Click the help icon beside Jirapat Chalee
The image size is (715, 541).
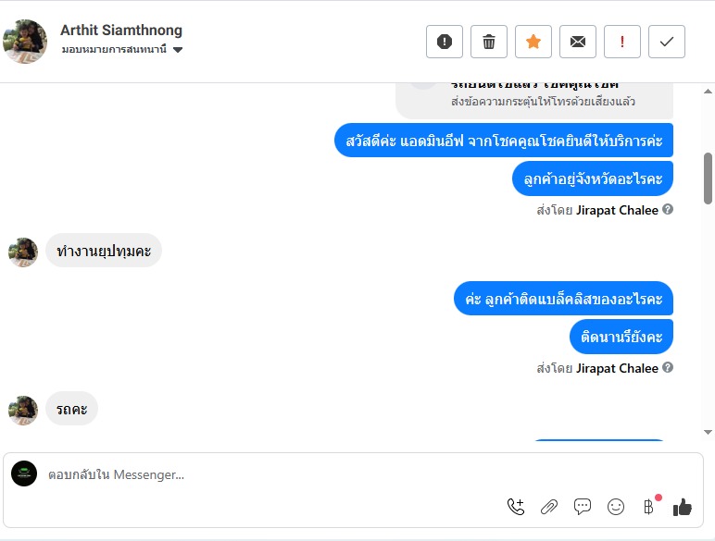pyautogui.click(x=668, y=210)
